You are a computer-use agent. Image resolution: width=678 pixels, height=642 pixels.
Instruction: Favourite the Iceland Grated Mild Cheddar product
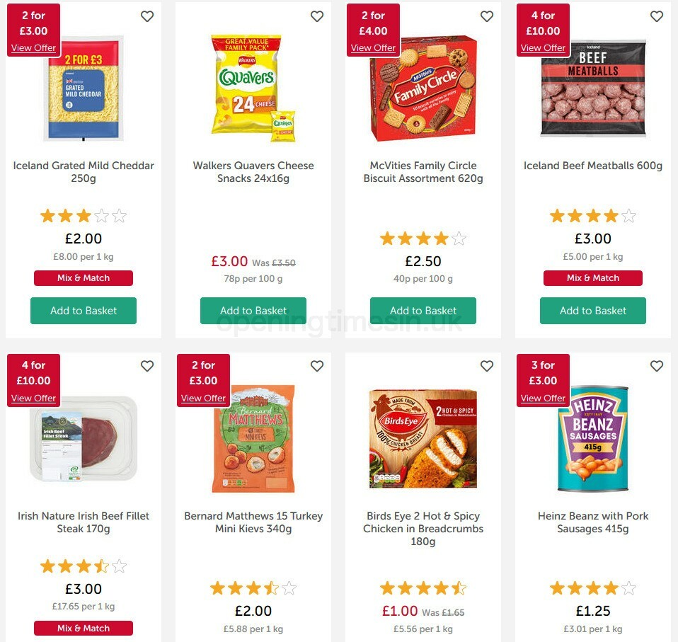[147, 16]
